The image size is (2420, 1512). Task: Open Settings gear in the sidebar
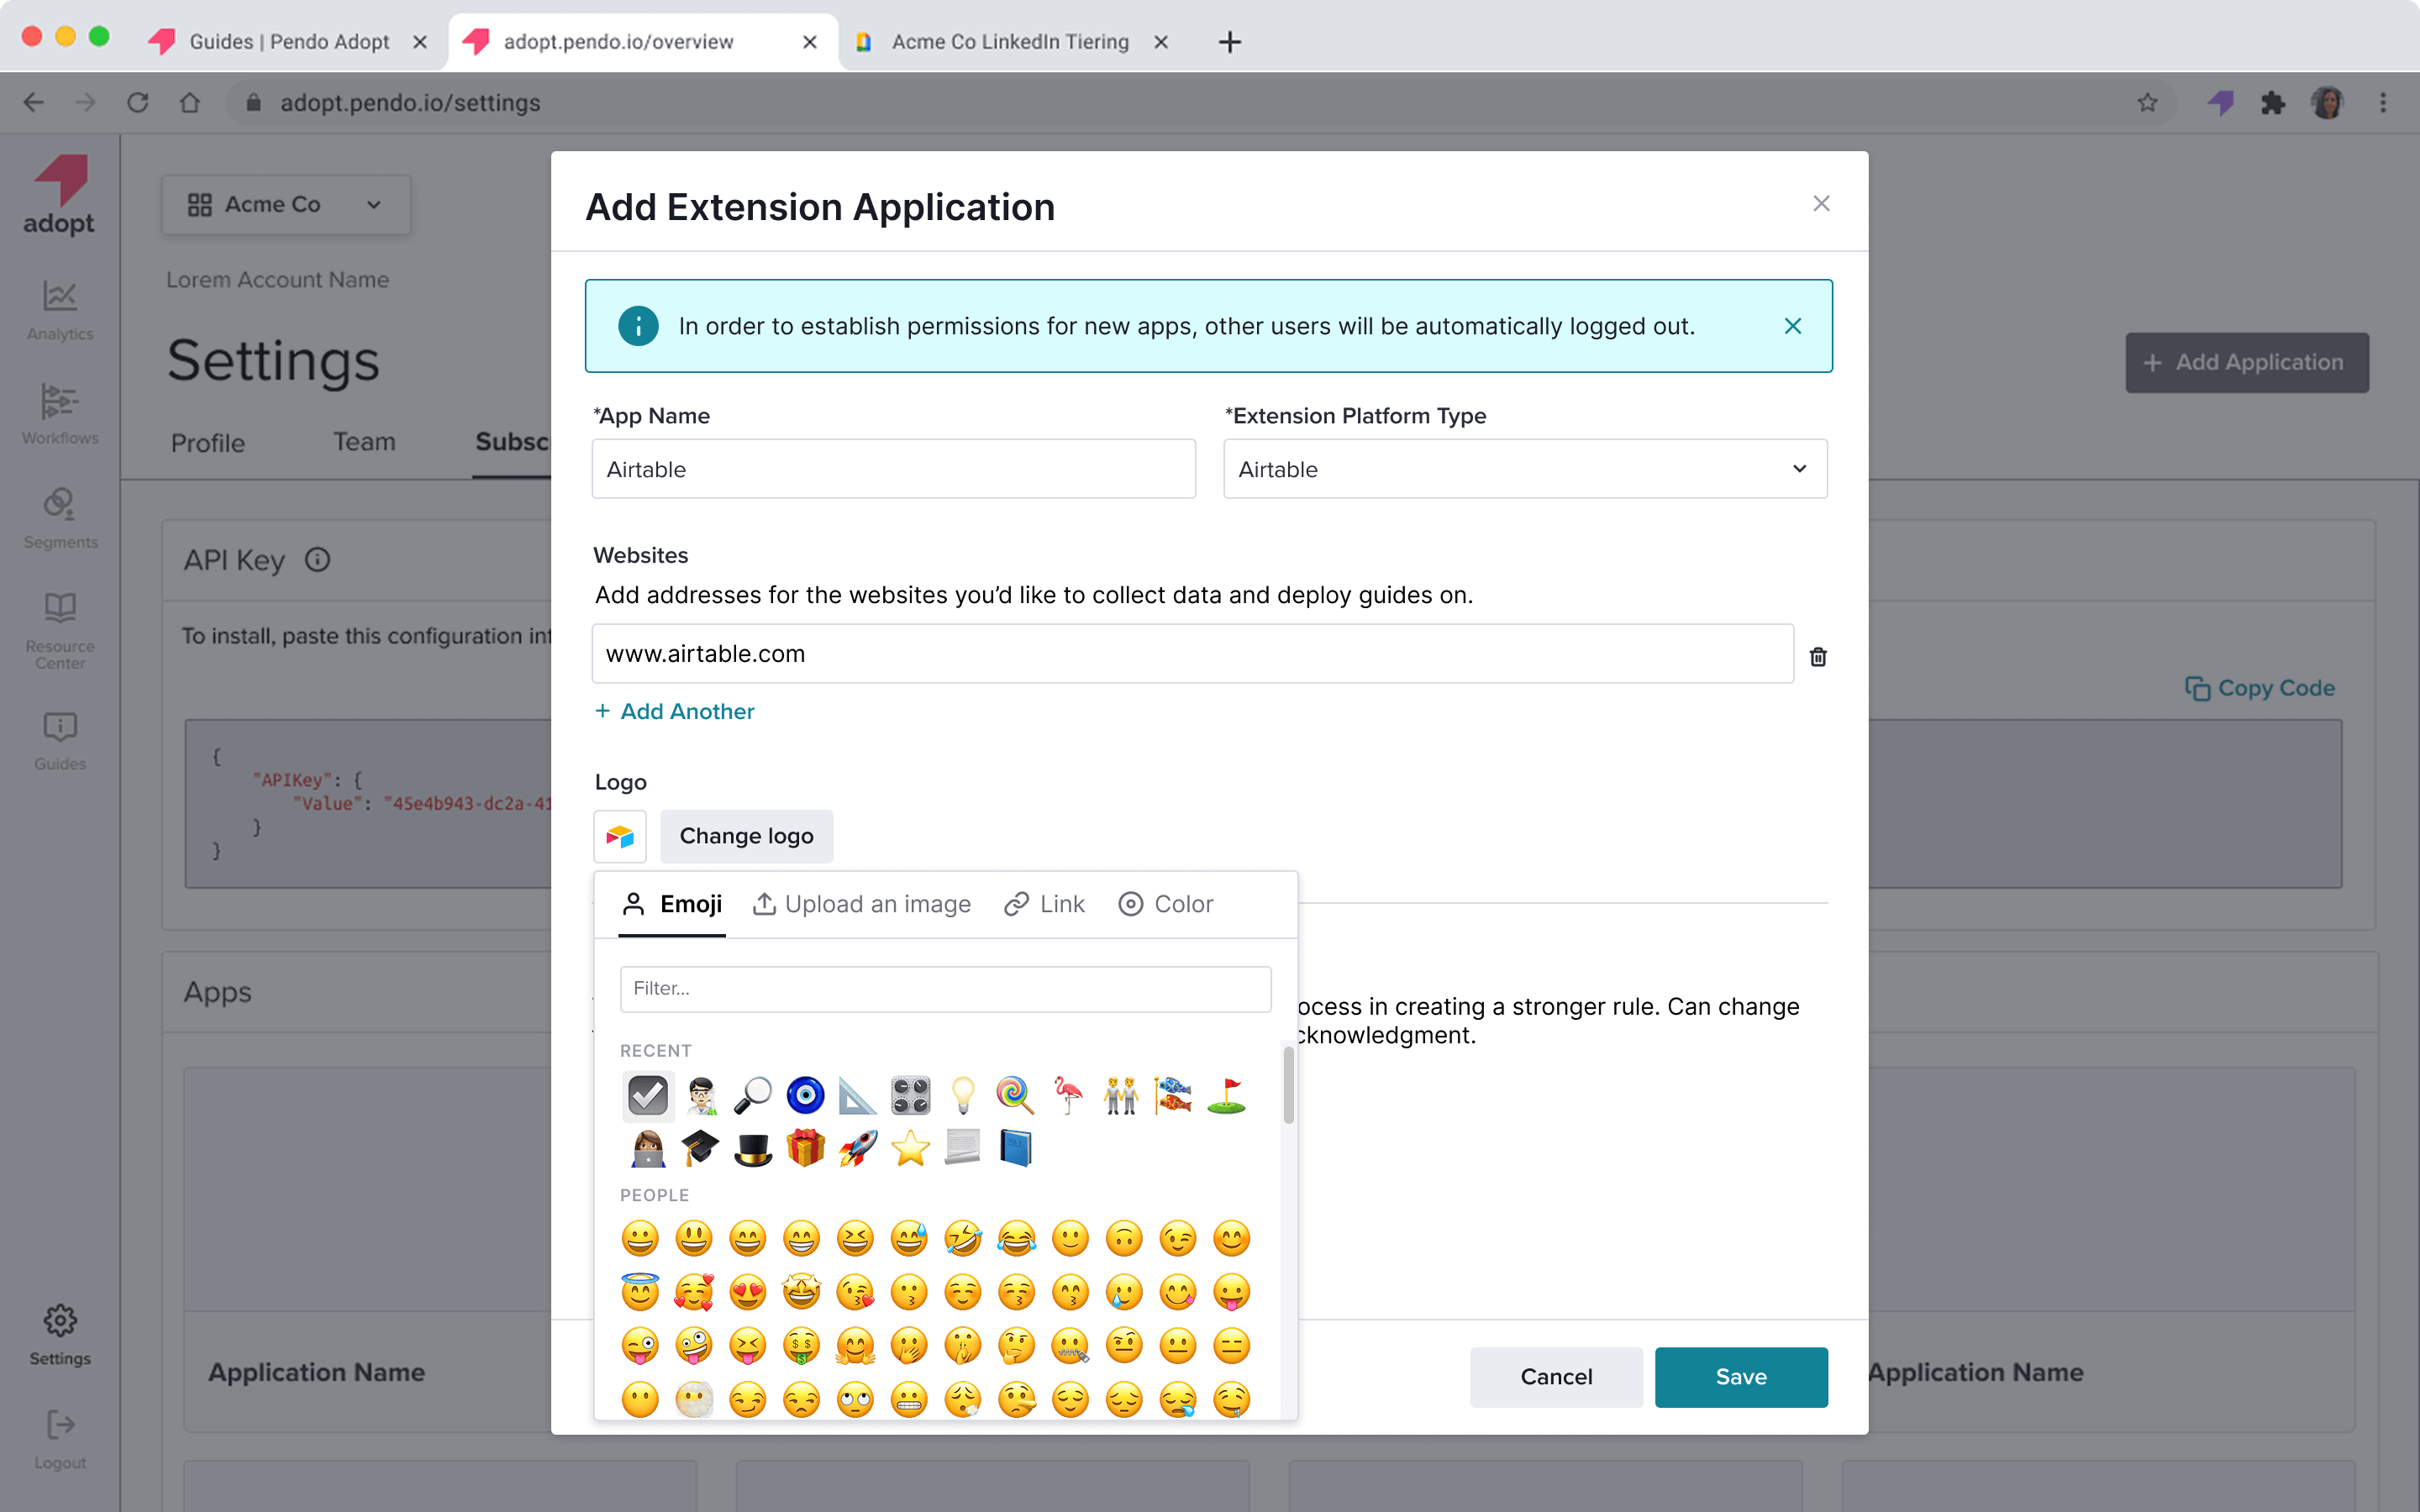pos(60,1334)
